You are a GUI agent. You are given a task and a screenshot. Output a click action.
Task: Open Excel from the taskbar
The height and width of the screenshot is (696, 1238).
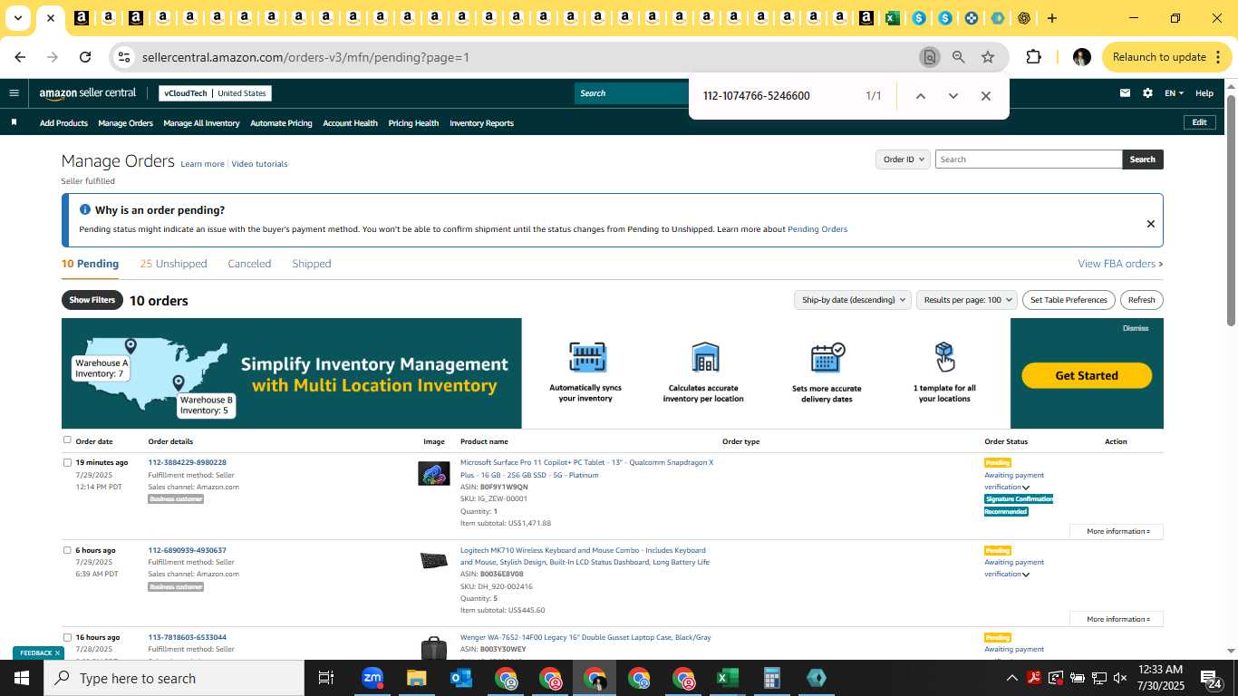728,678
